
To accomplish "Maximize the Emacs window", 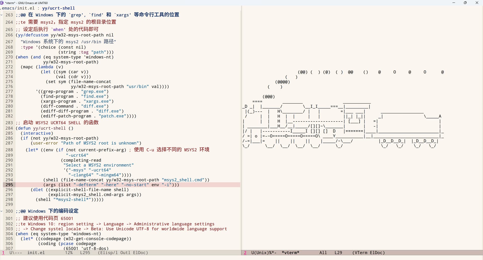I will pos(465,3).
